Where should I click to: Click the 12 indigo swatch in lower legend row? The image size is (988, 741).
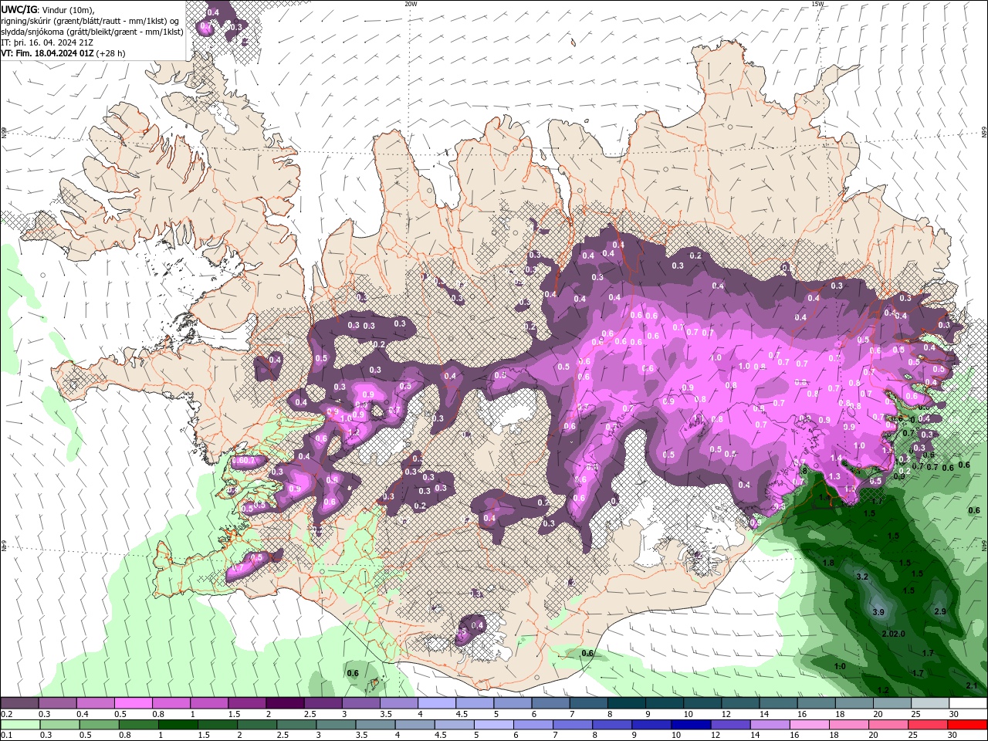click(x=730, y=725)
